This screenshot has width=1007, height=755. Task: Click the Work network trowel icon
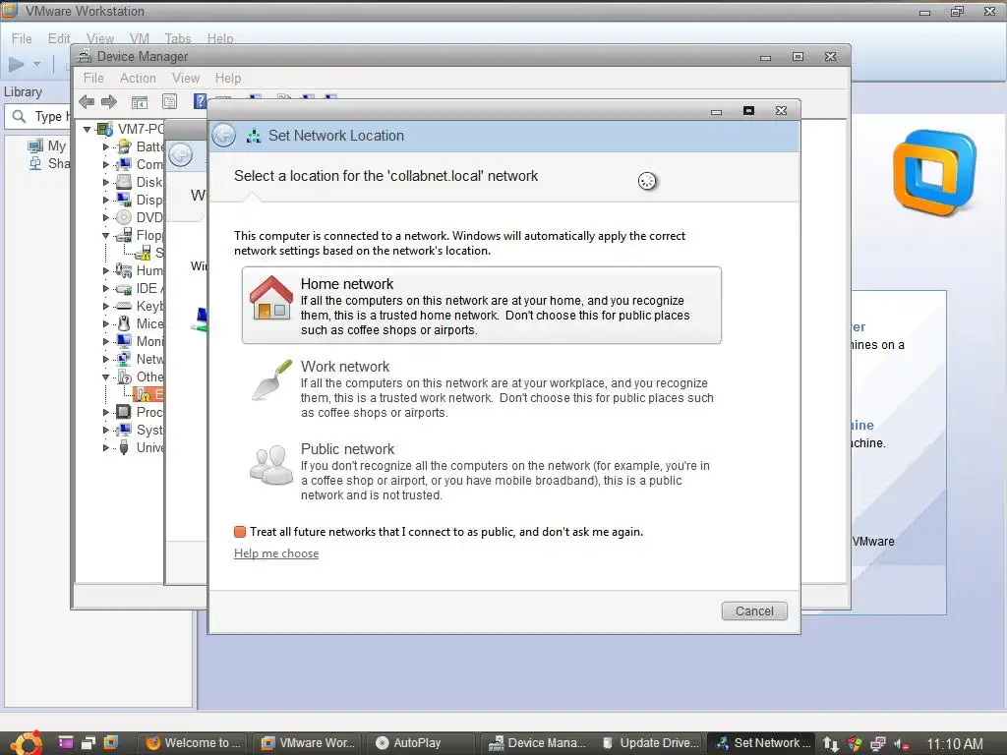(x=271, y=380)
